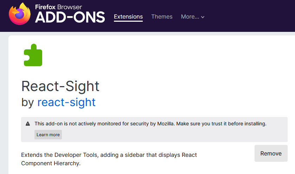Click the word "by" before the author name
This screenshot has width=295, height=174.
coord(27,102)
